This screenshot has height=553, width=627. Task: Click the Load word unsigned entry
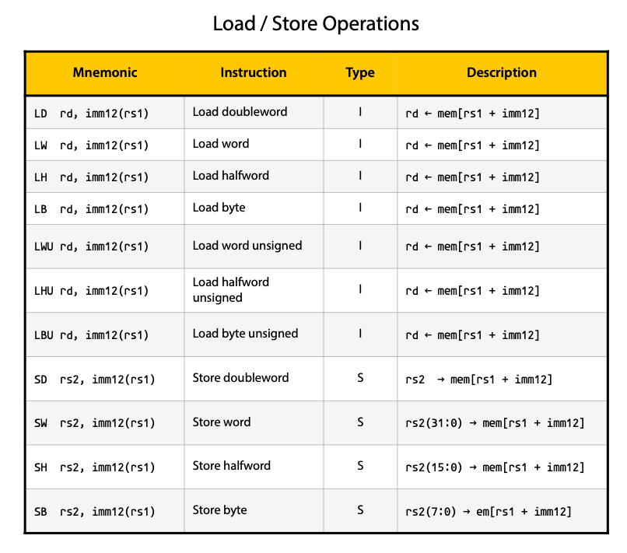(x=247, y=246)
